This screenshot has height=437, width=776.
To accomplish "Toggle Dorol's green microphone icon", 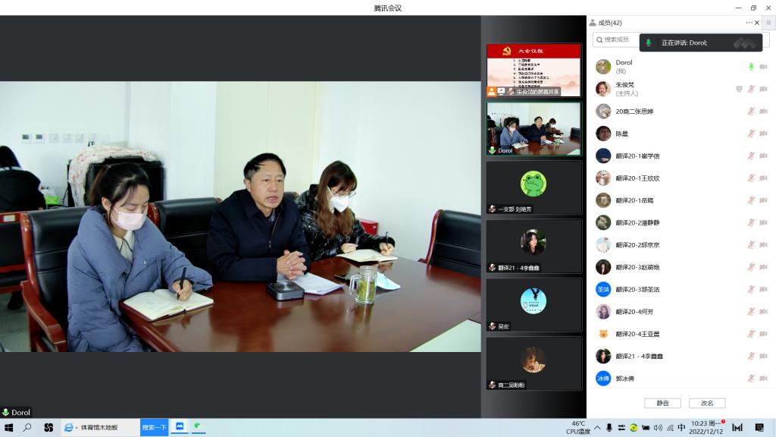I will (751, 67).
